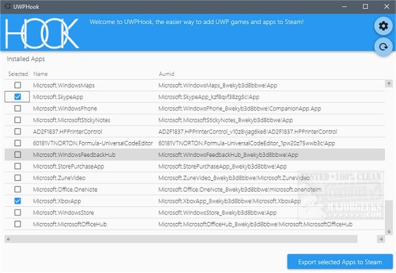Screen dimensions: 396x273
Task: Enable the Microsoft.WindowsStore checkbox
Action: click(17, 212)
